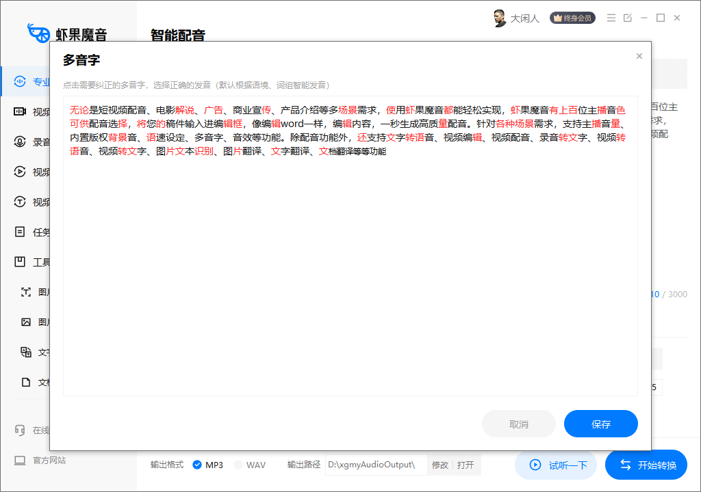This screenshot has height=492, width=701.
Task: Click the 终身会员 membership badge
Action: click(572, 18)
